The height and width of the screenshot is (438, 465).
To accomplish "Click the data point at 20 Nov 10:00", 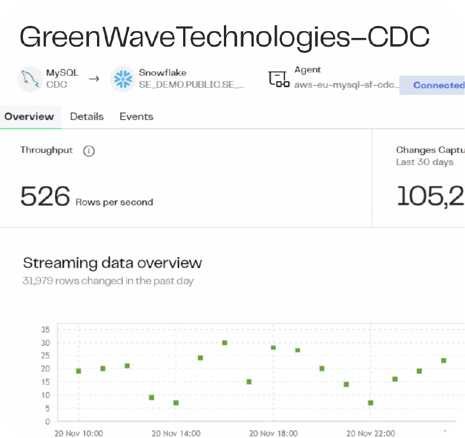I will [x=79, y=371].
